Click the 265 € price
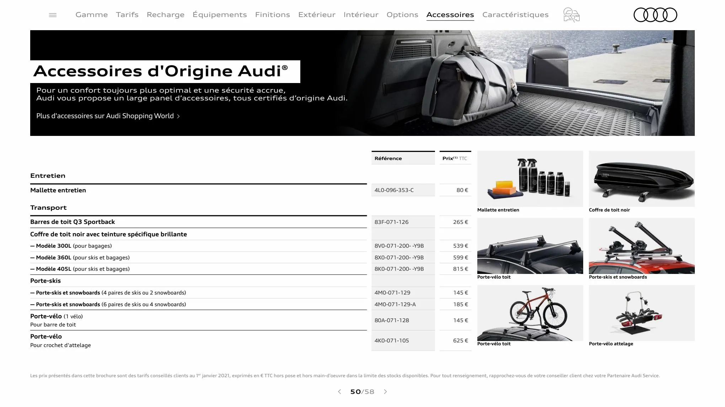 pos(460,222)
